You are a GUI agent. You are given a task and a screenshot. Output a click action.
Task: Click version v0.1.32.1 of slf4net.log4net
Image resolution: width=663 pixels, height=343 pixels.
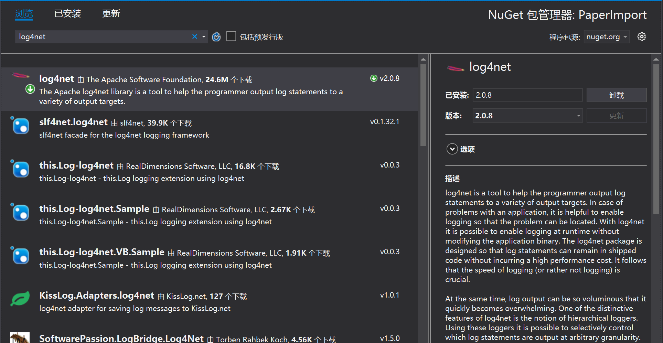click(385, 121)
